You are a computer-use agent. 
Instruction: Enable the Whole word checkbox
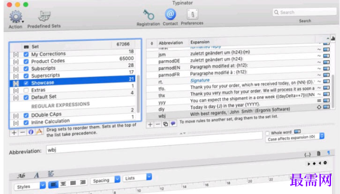point(268,133)
